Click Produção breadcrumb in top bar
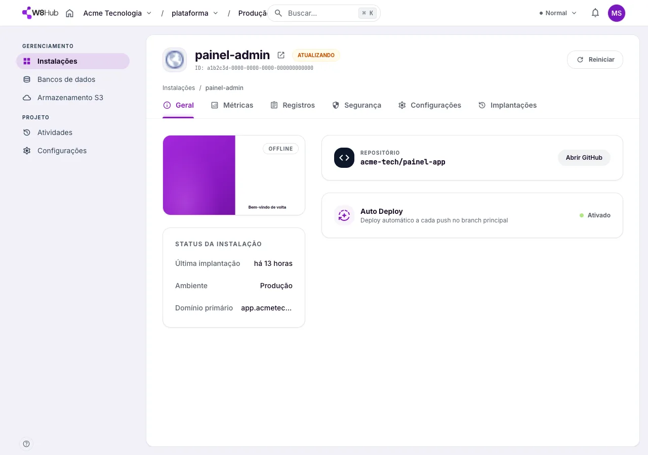The image size is (648, 455). pyautogui.click(x=253, y=13)
